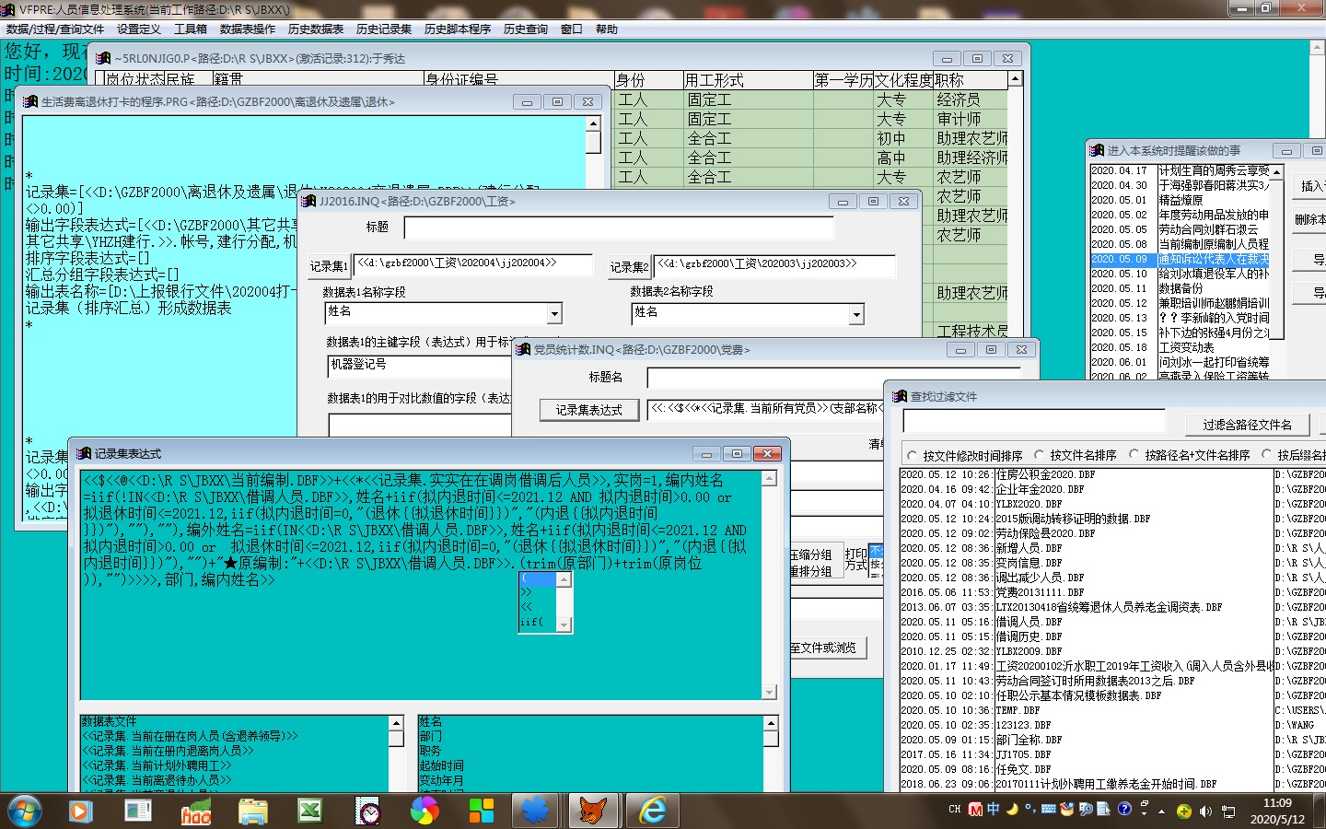Screen dimensions: 1326x829
Task: Pick 'iif(' from the expression snippet list
Action: click(x=531, y=622)
